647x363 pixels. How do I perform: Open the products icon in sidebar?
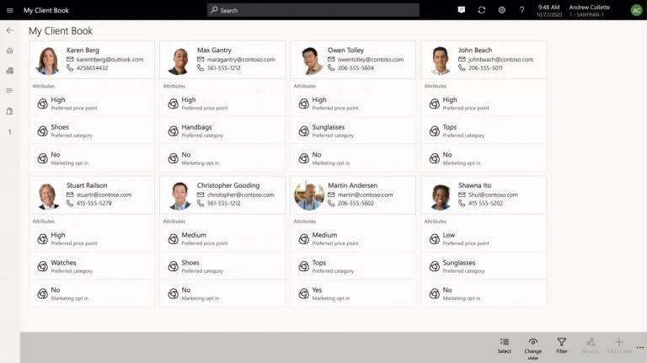tap(9, 71)
